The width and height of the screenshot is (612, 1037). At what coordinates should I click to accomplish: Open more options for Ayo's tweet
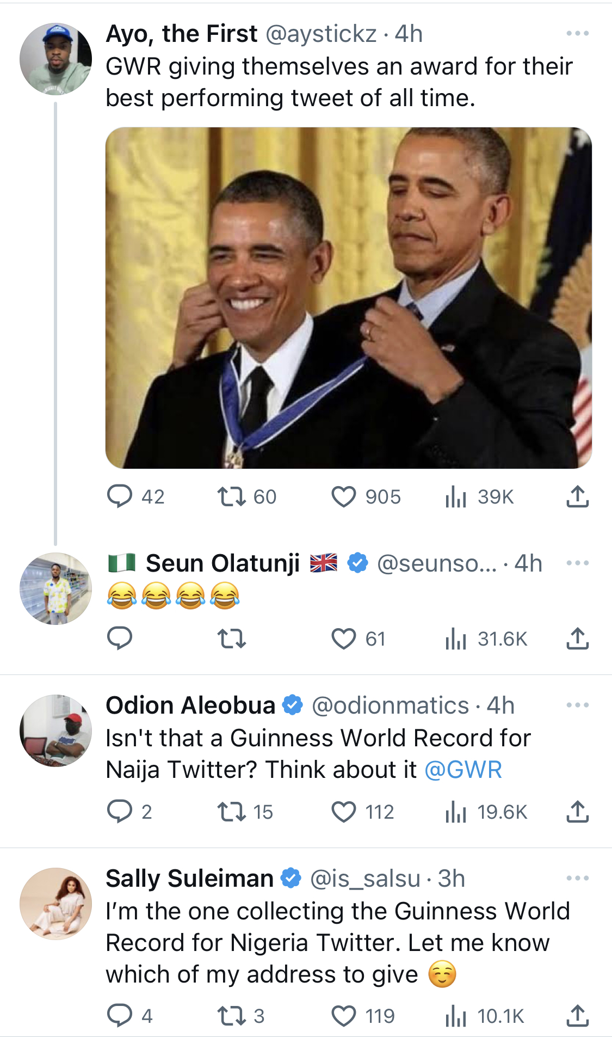578,33
